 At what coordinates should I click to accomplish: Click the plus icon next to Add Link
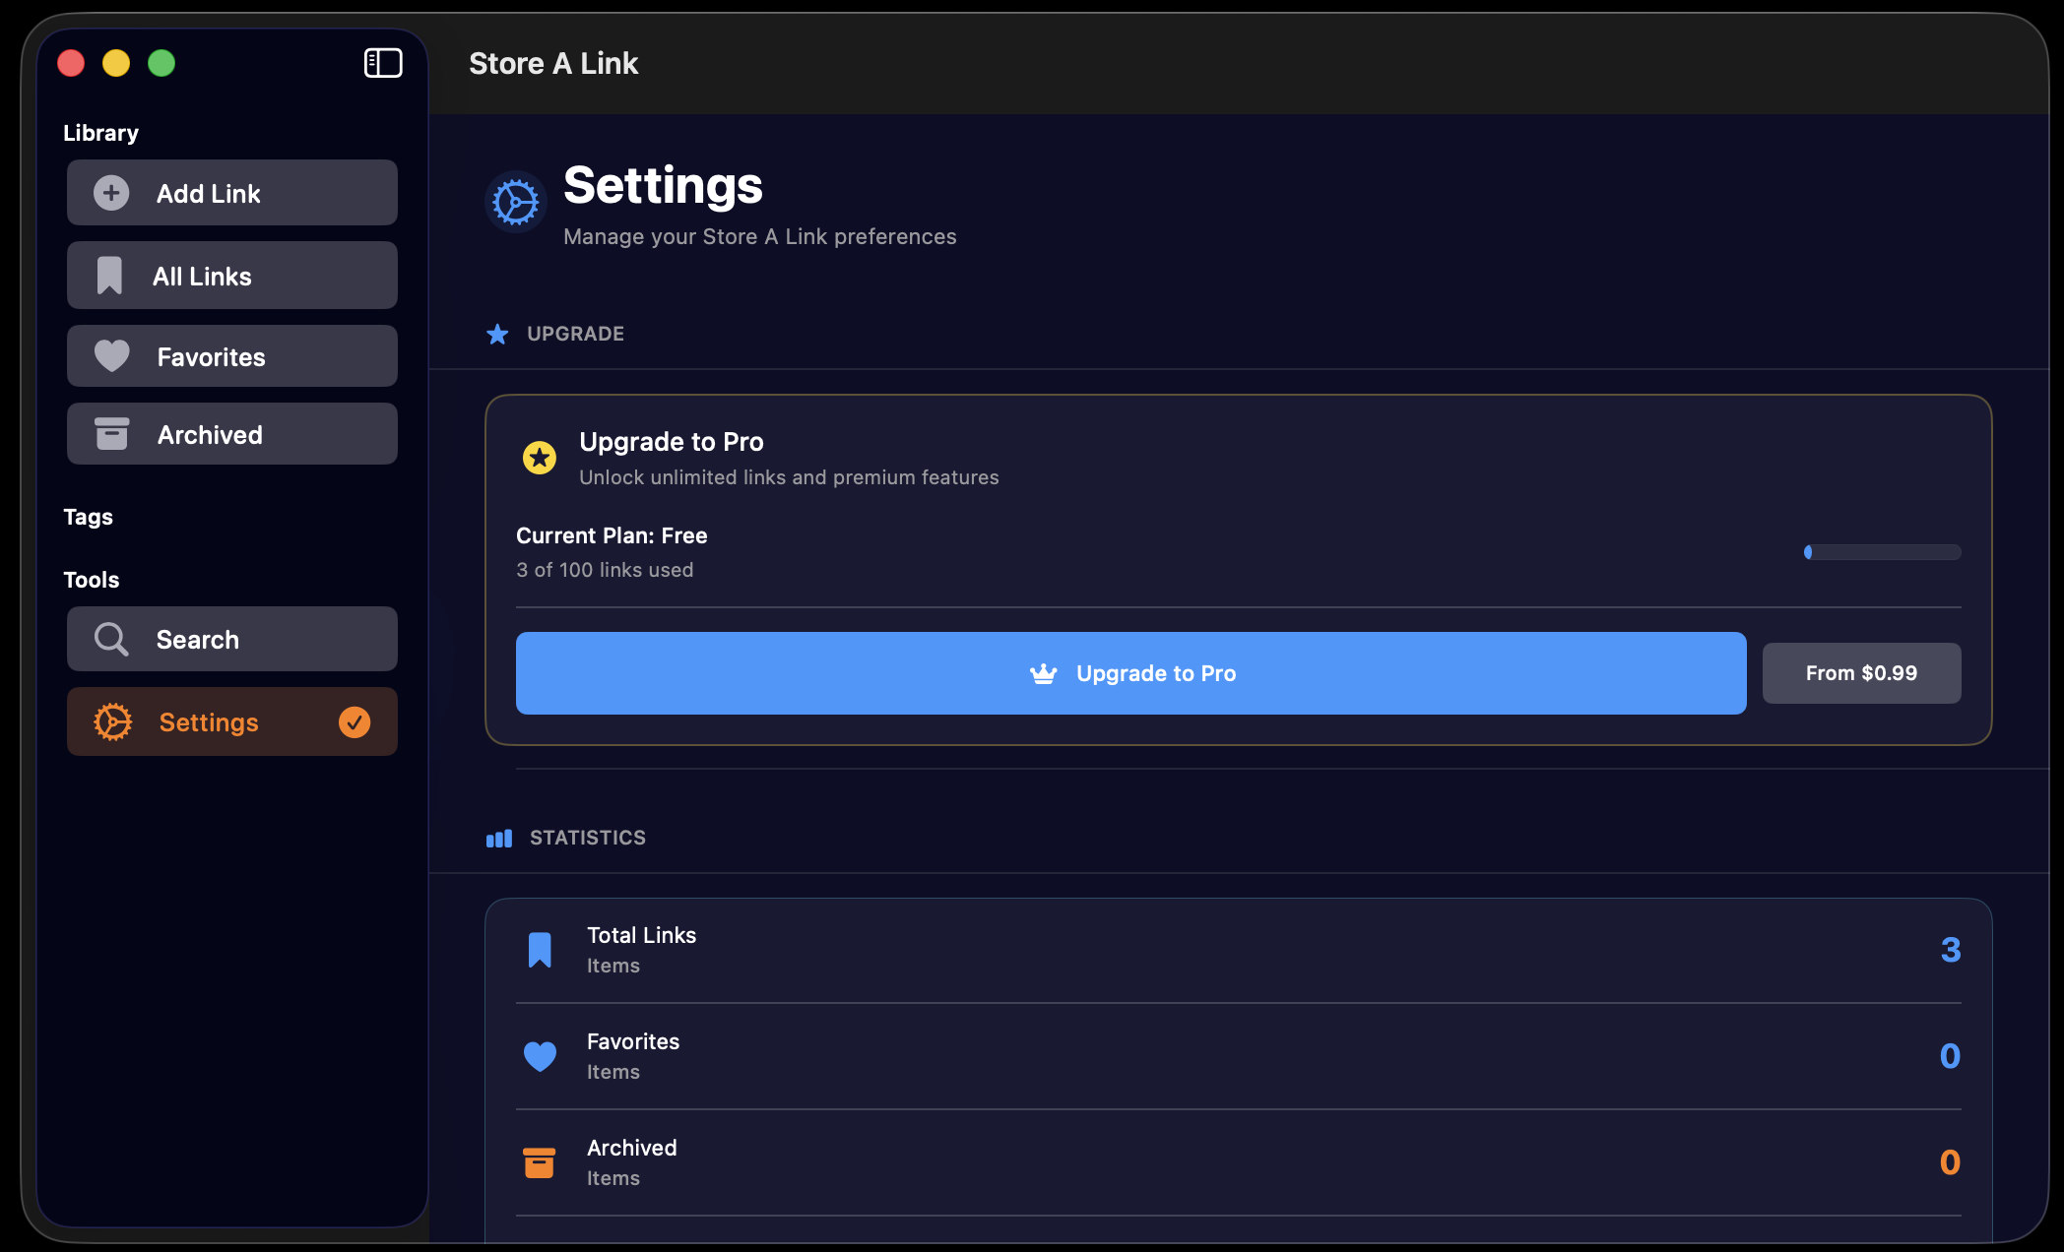pos(111,193)
